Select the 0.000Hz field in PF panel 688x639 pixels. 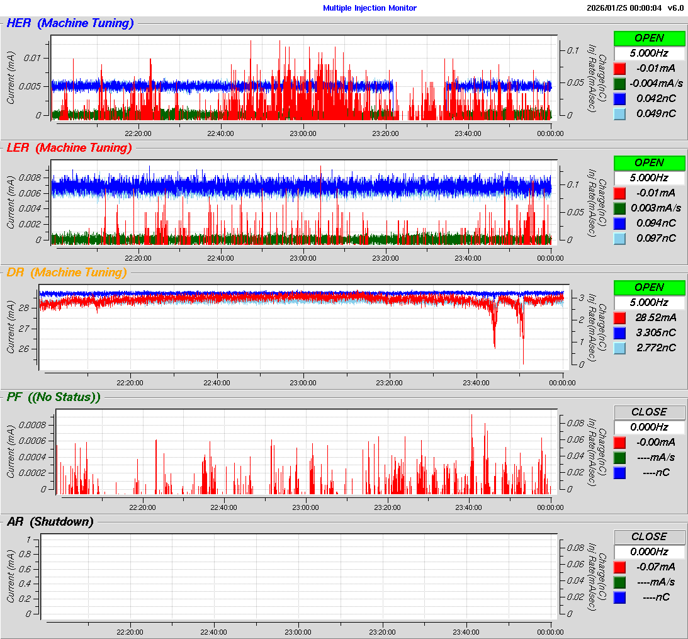[649, 427]
